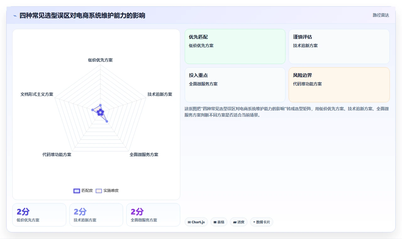The width and height of the screenshot is (402, 239).
Task: Toggle the 匹配度 legend swatch
Action: tap(77, 191)
